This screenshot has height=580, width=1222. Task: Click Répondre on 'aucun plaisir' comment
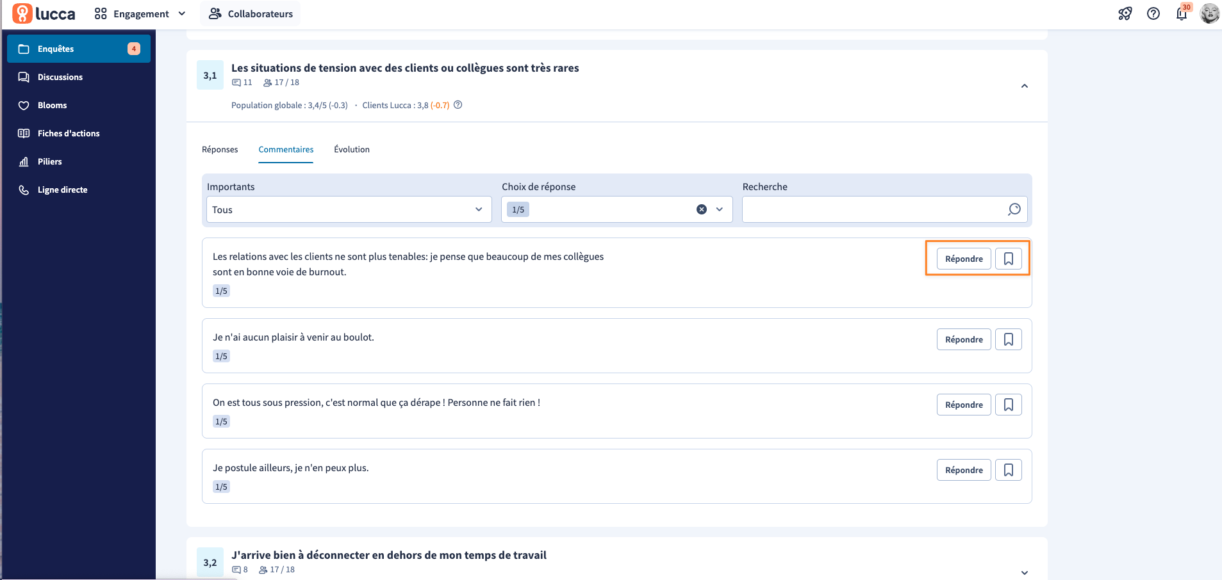click(964, 339)
